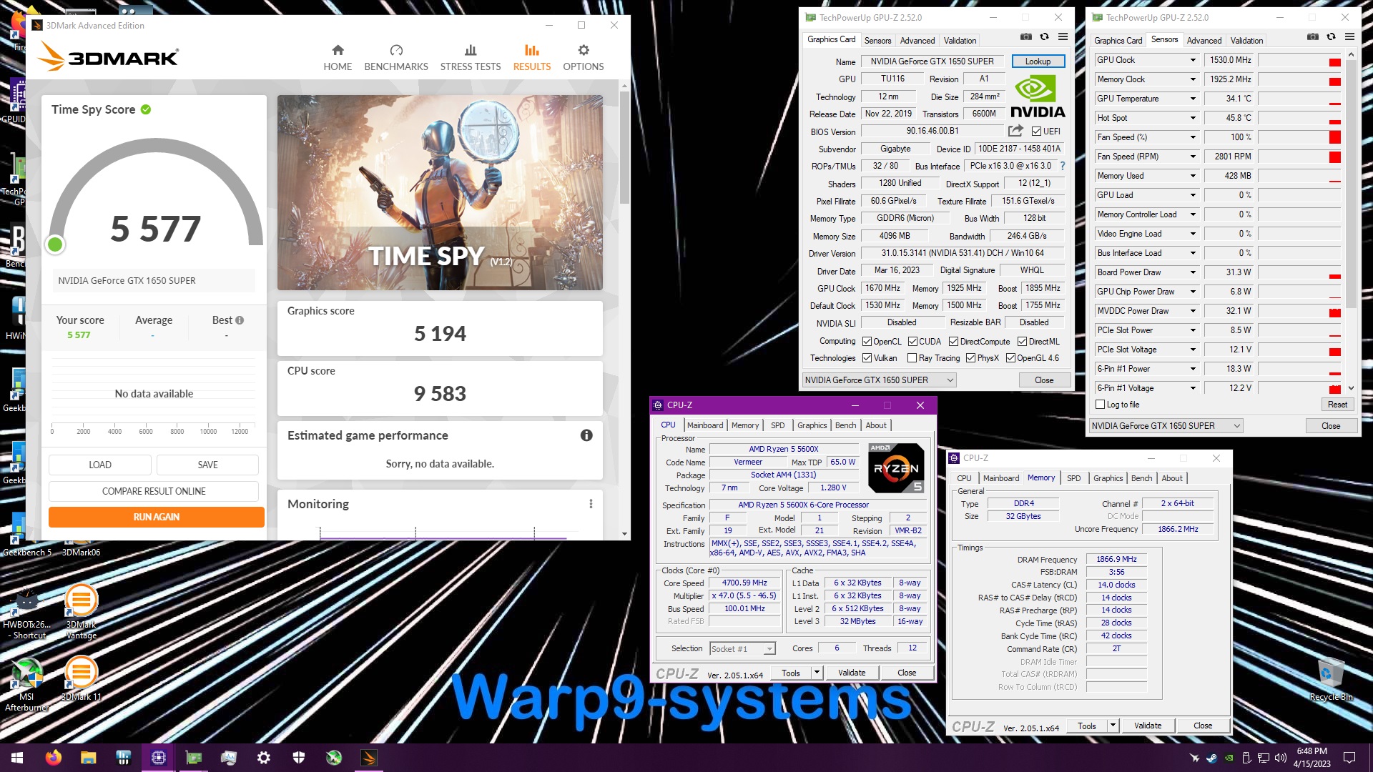Open Bench tab in CPU-Z CPU window
Image resolution: width=1373 pixels, height=772 pixels.
tap(845, 425)
